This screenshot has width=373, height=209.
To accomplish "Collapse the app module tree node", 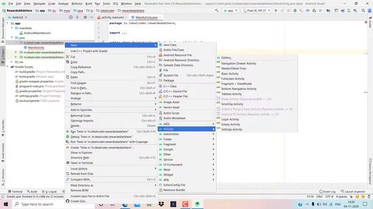I will click(x=8, y=23).
